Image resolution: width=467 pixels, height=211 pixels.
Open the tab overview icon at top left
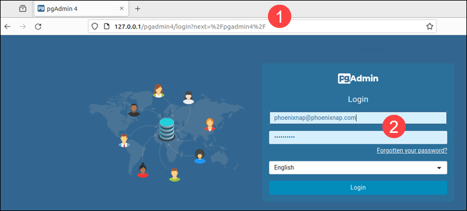pyautogui.click(x=22, y=9)
